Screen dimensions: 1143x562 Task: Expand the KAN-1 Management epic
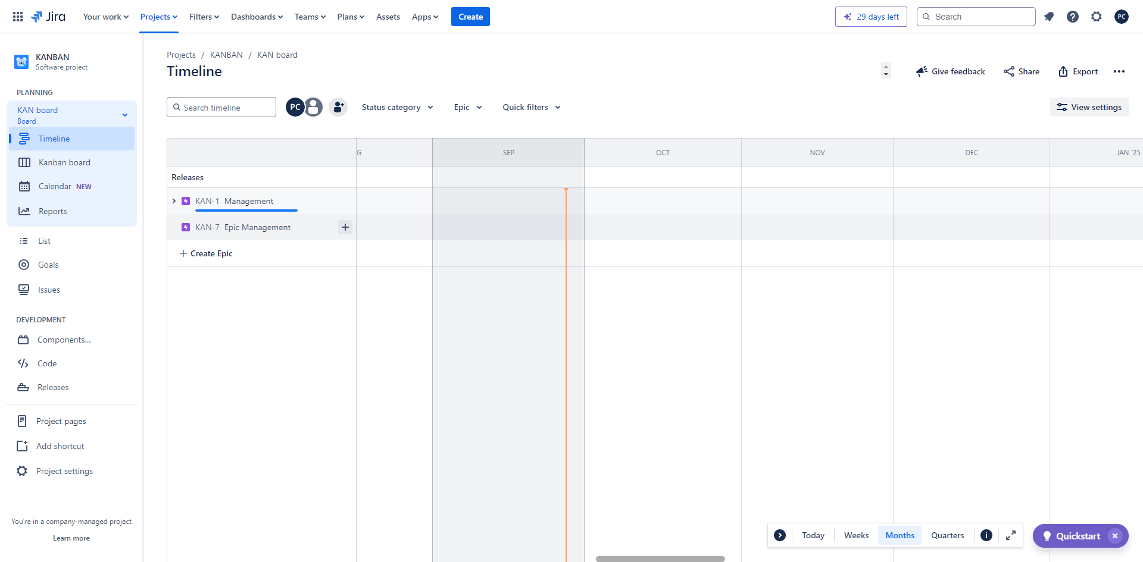tap(174, 201)
